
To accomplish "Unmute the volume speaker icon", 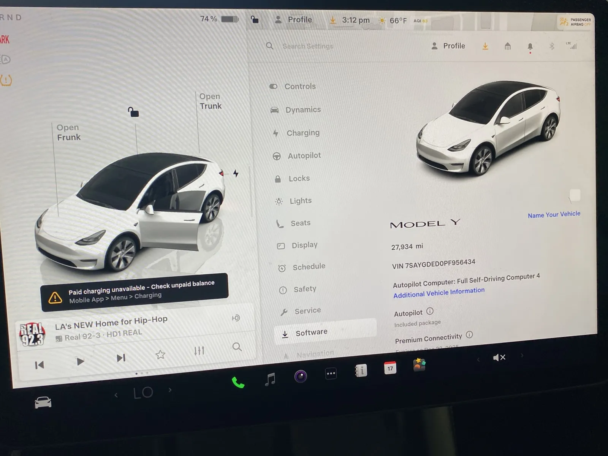I will (499, 358).
